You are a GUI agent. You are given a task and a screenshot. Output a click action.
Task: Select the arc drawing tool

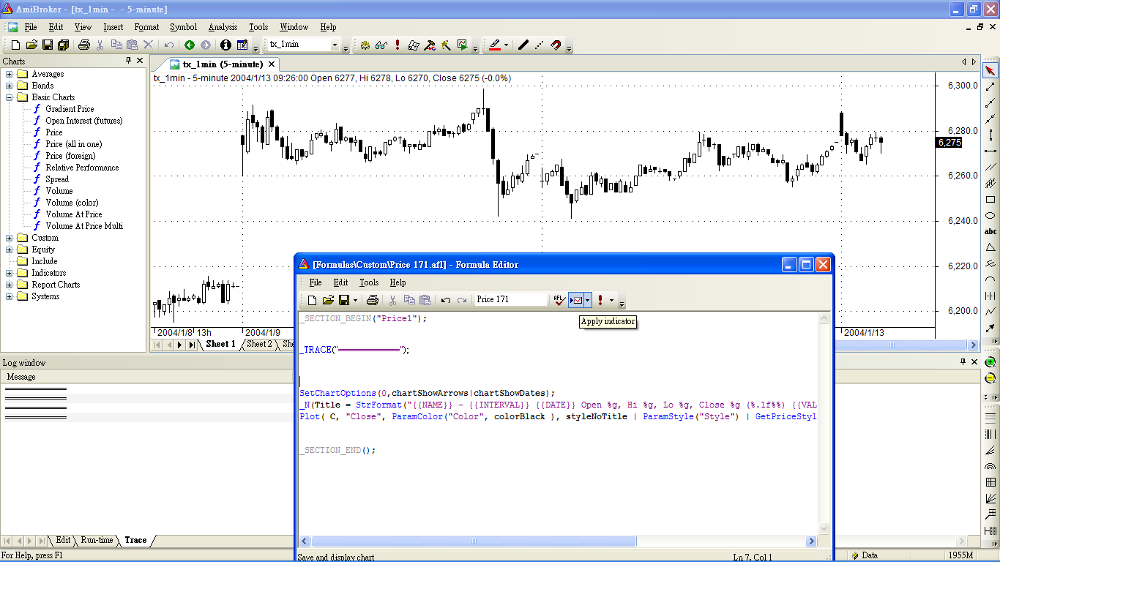(990, 280)
